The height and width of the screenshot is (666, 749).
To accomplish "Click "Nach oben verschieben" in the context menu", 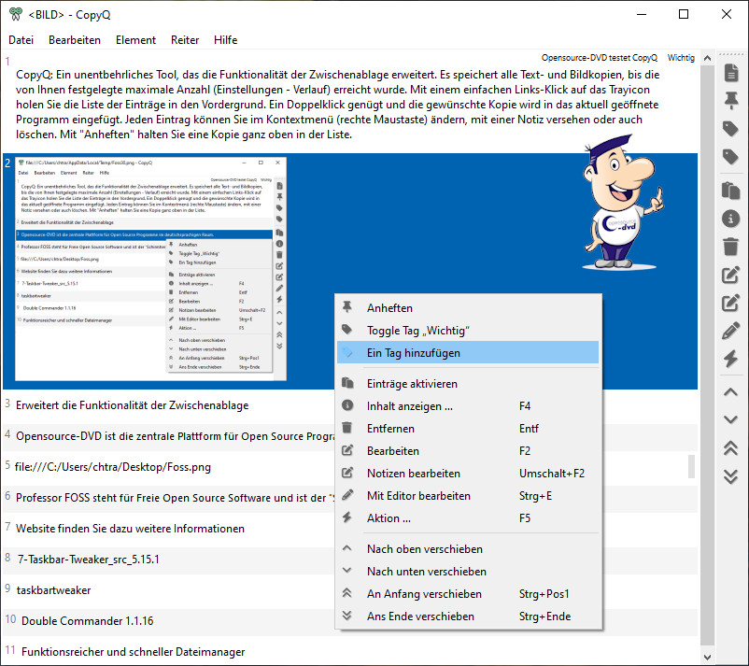I will pyautogui.click(x=425, y=548).
